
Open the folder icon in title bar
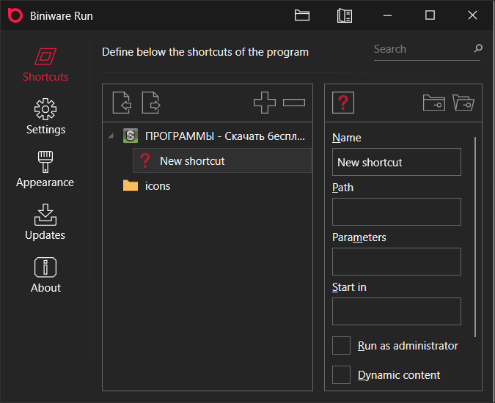[x=302, y=15]
